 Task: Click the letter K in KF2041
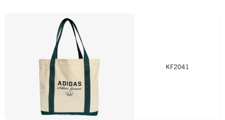click(x=168, y=67)
